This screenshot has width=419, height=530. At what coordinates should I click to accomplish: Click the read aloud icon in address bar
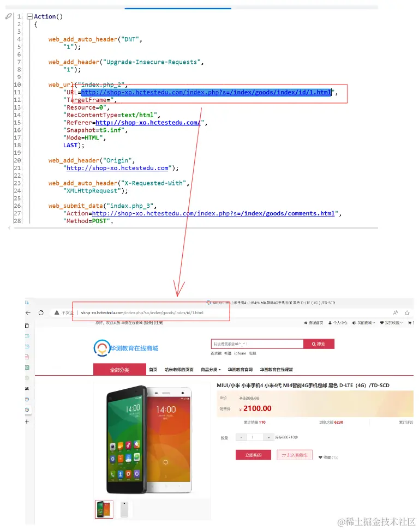tap(396, 312)
